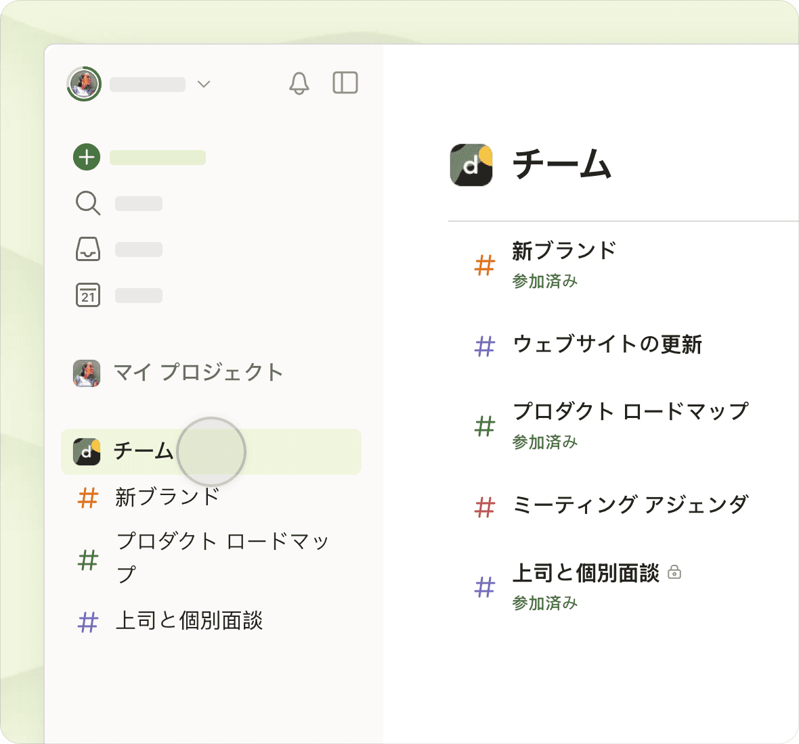Click the red hash icon for ミーティング アジェンダ
Viewport: 799px width, 744px height.
point(485,507)
